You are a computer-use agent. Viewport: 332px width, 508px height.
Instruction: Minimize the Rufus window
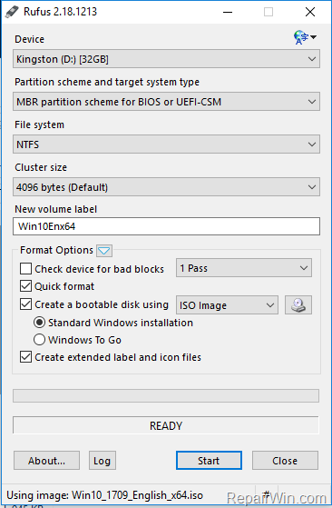tap(228, 12)
